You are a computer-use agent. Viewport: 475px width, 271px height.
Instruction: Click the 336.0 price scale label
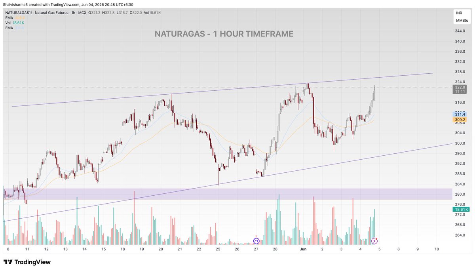pos(460,52)
